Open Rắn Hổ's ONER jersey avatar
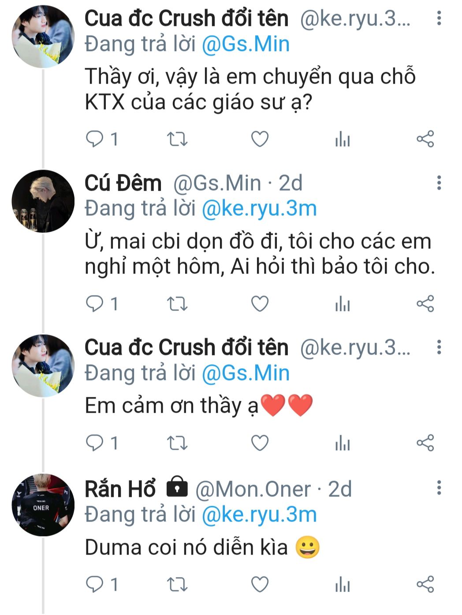The height and width of the screenshot is (615, 462). click(x=43, y=505)
